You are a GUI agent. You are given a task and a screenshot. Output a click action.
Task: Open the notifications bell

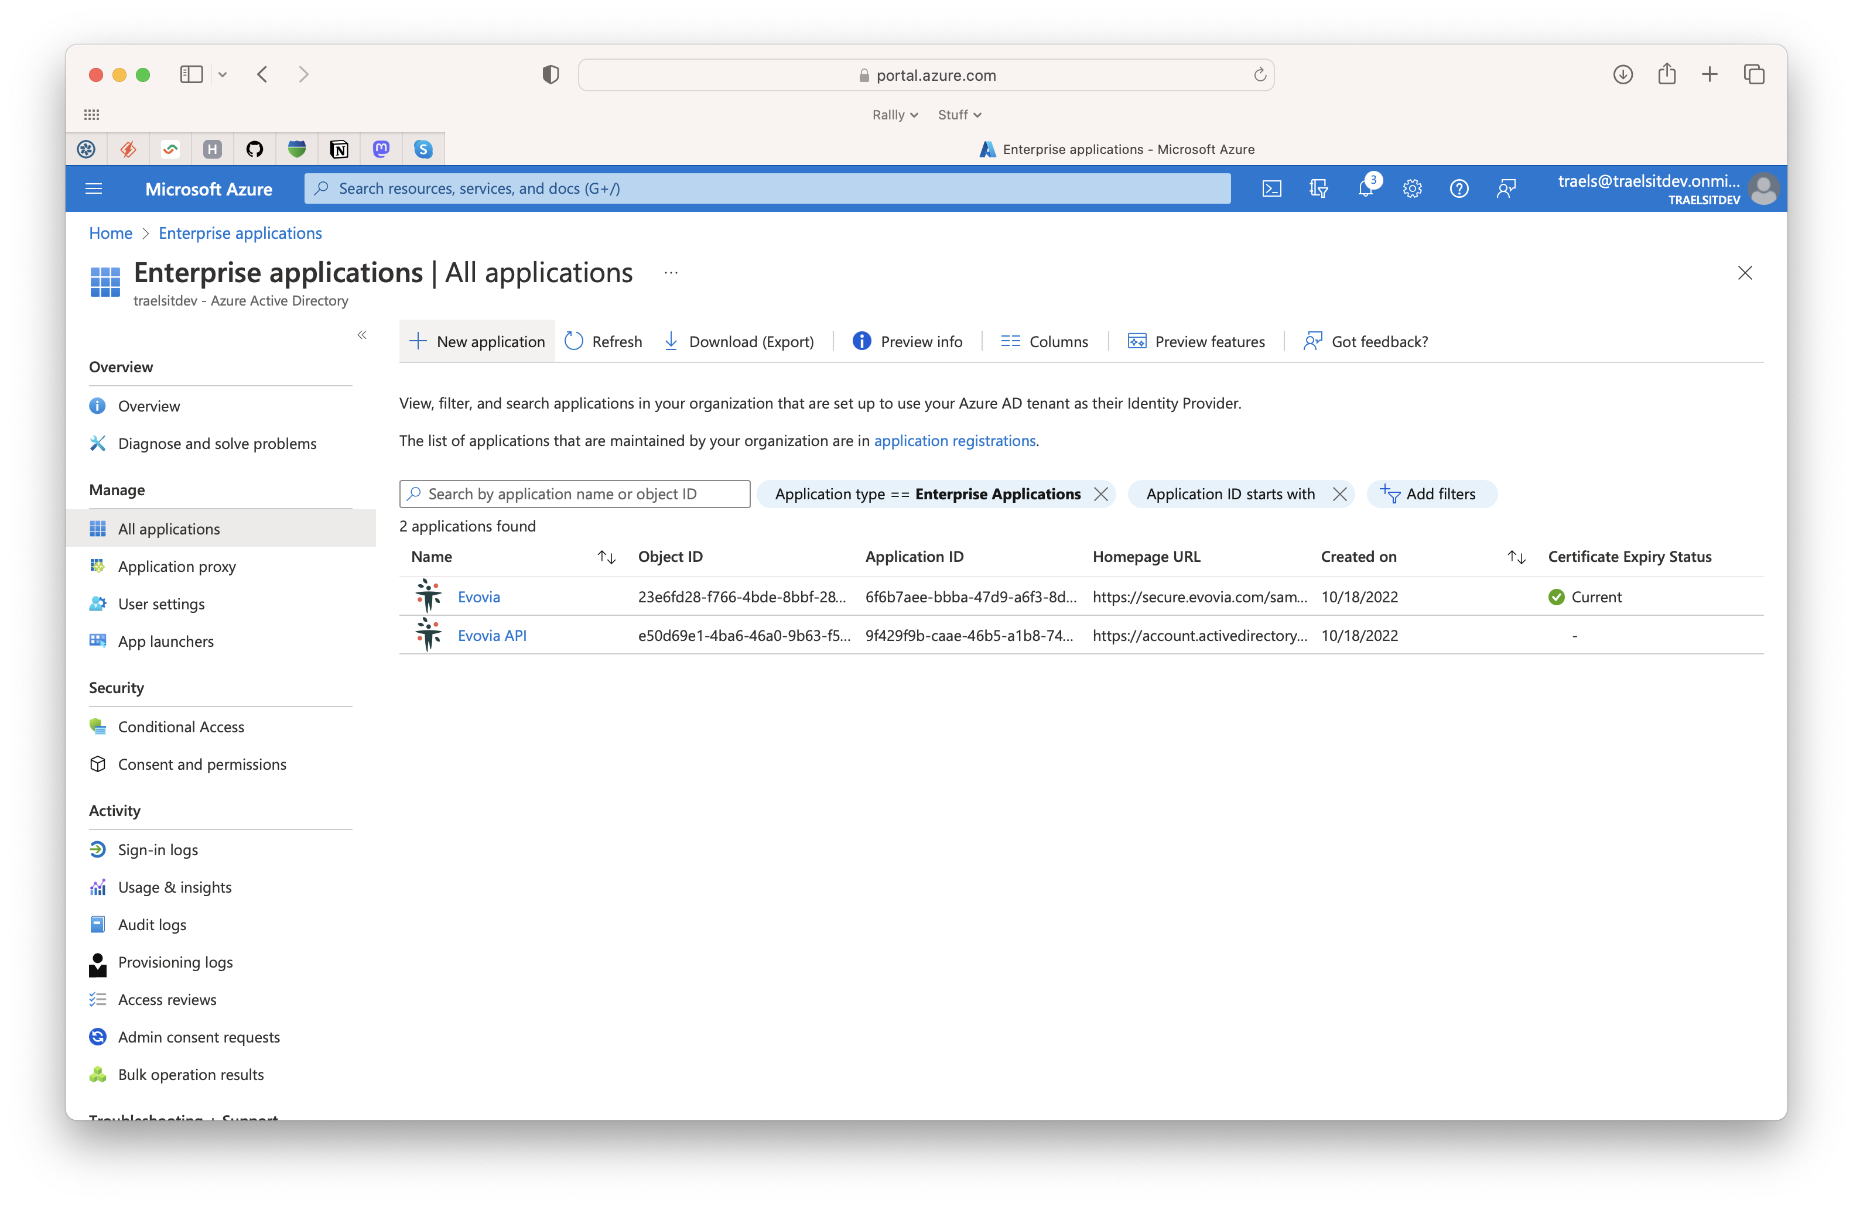(1367, 187)
